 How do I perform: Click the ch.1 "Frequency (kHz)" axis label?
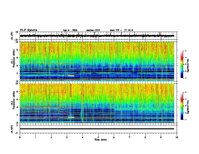[14, 58]
